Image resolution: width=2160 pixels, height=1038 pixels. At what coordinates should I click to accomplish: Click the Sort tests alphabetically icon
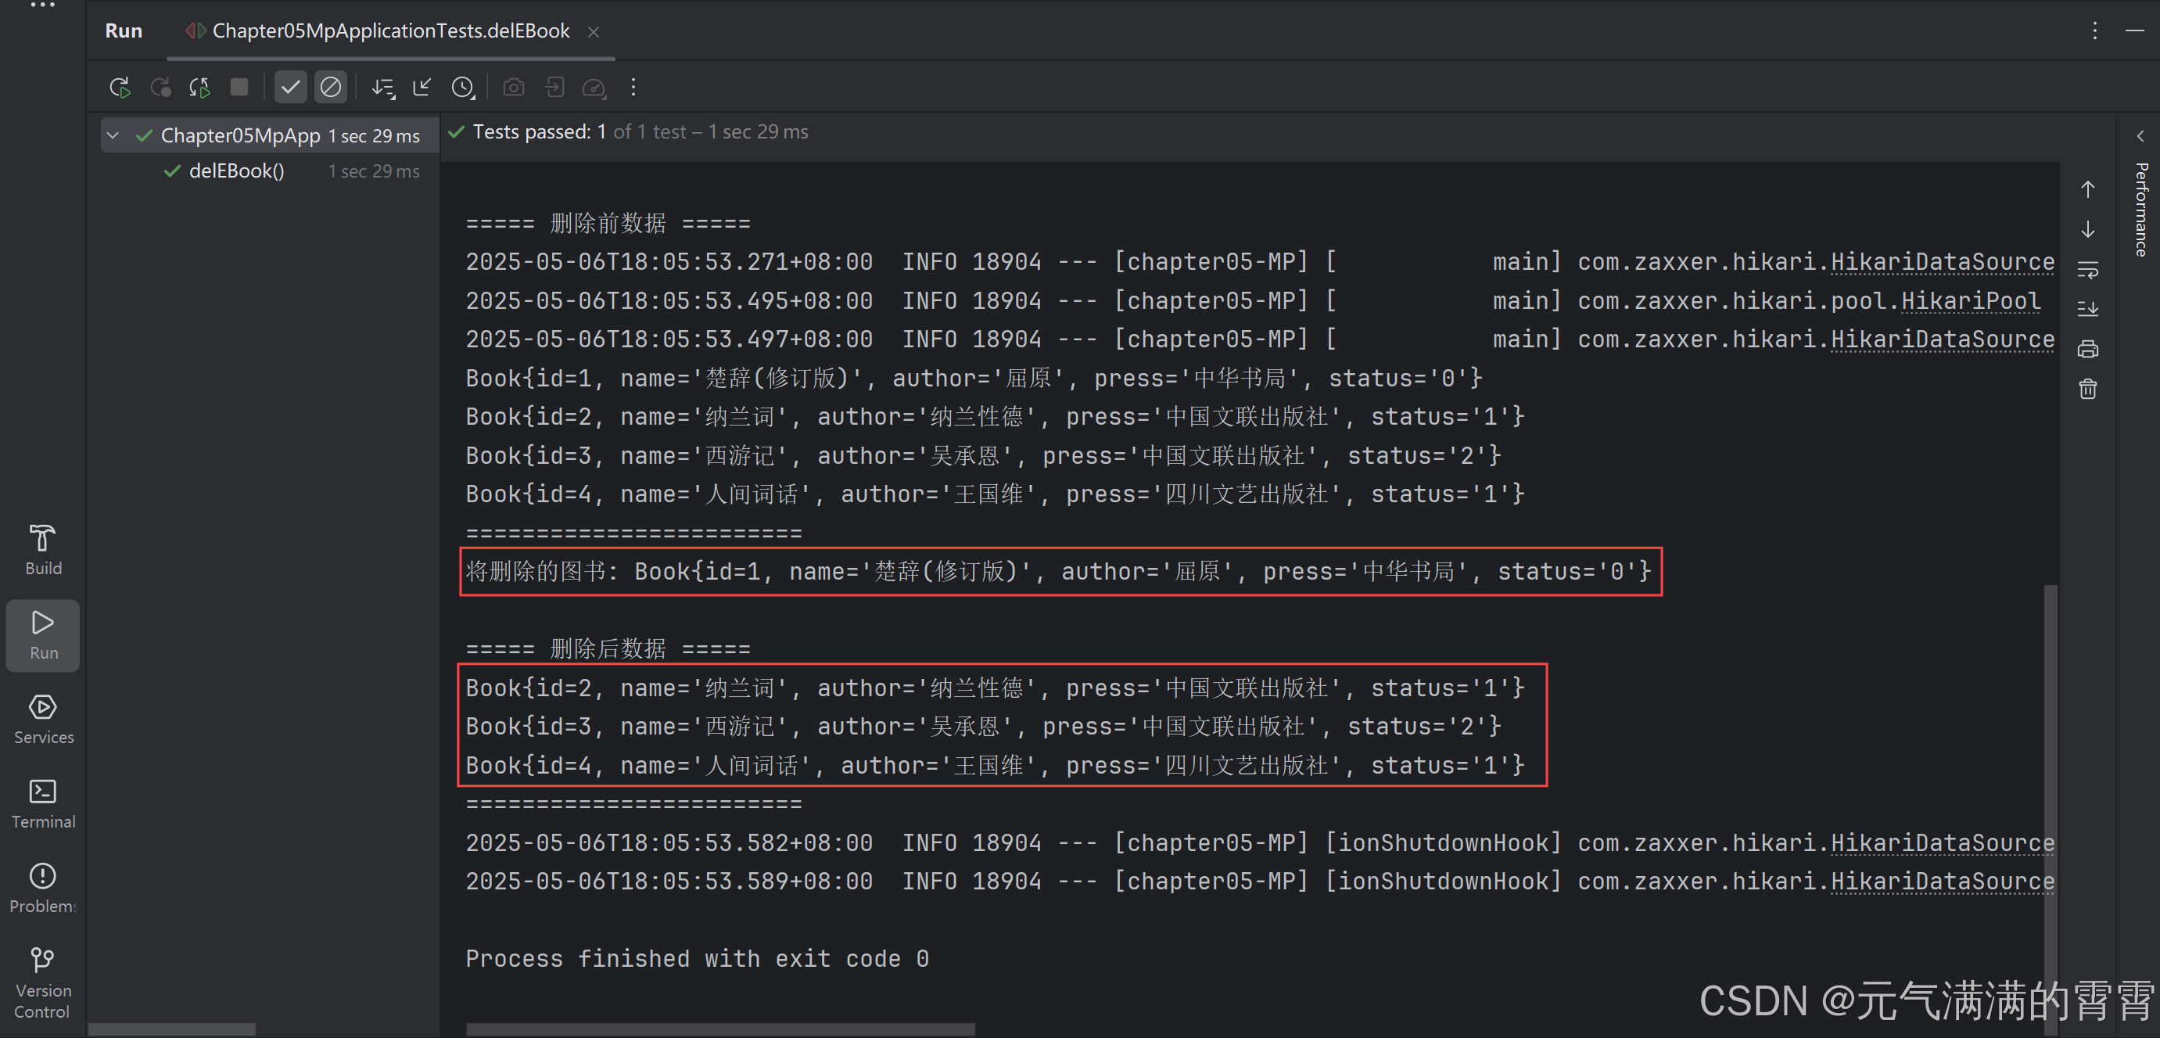[x=383, y=87]
